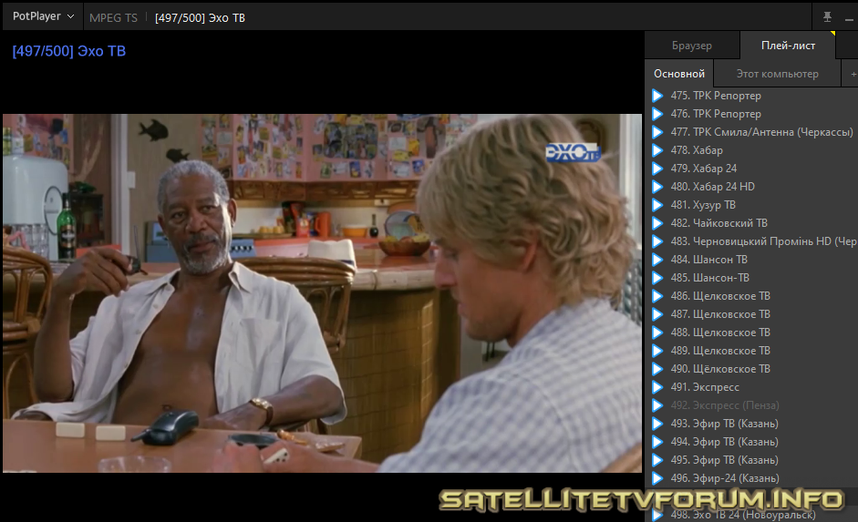Add a new playlist with plus button

pos(853,74)
